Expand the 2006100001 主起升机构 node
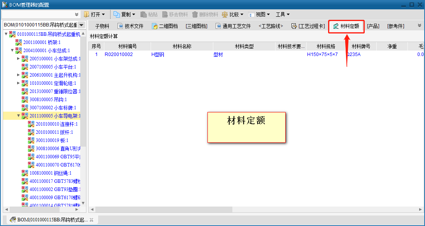 (18, 75)
